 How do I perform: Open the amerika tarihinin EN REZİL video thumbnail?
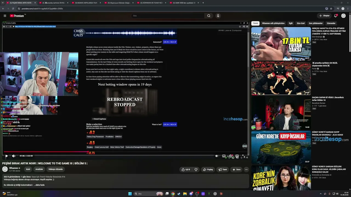pos(281,78)
